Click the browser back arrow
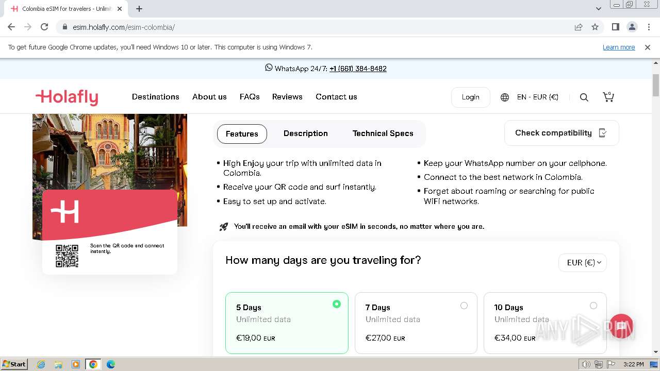 click(11, 27)
